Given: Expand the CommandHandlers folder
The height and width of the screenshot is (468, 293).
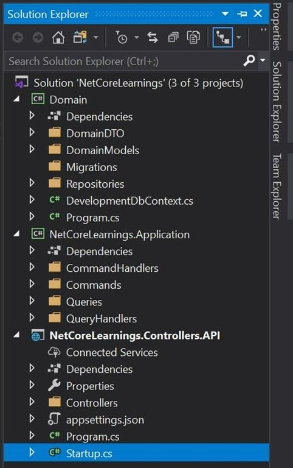Looking at the screenshot, I should (x=32, y=267).
